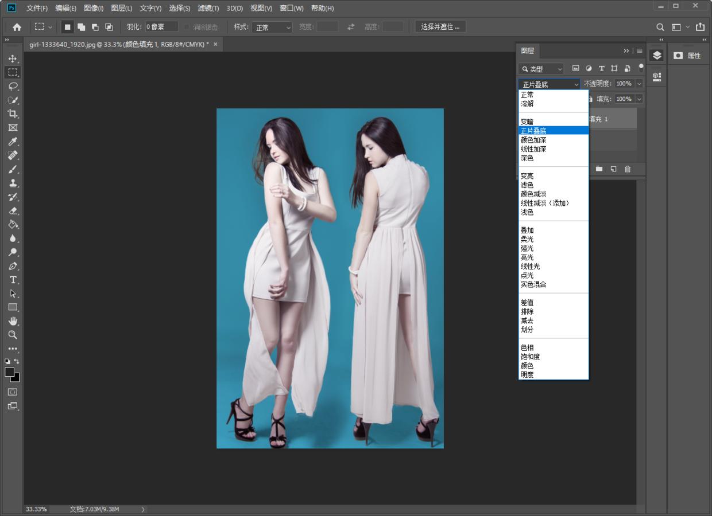Toggle Quick Mask mode

(13, 392)
